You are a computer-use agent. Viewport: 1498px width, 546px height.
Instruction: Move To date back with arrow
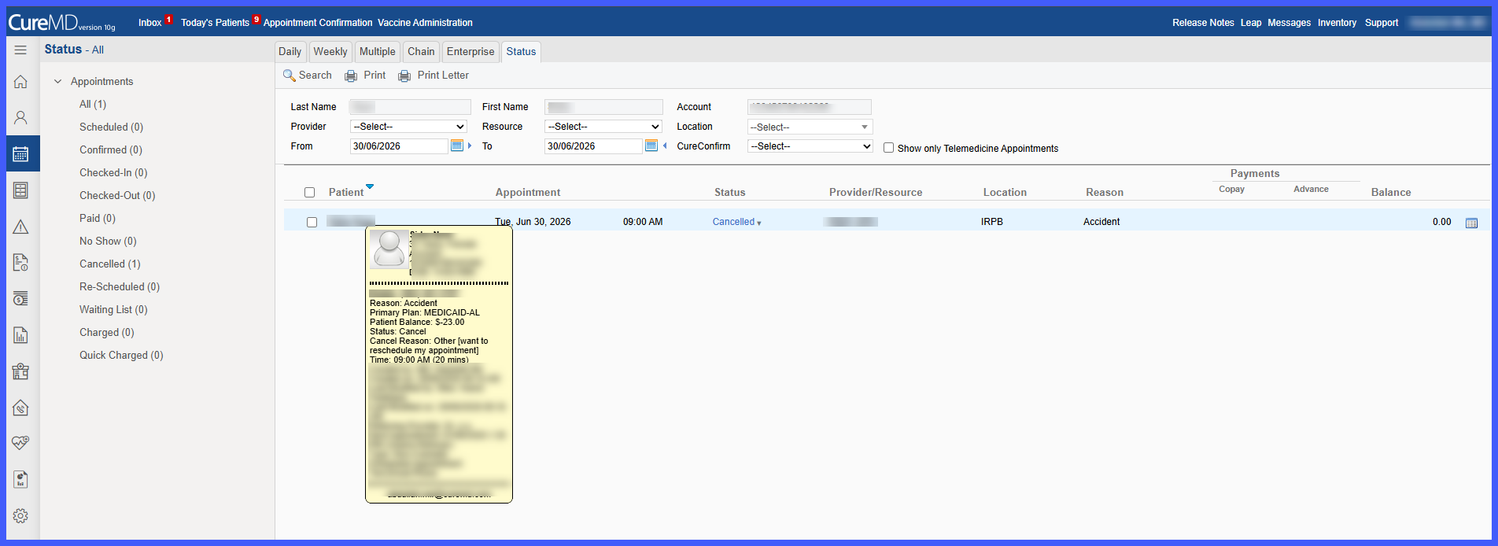pos(665,146)
